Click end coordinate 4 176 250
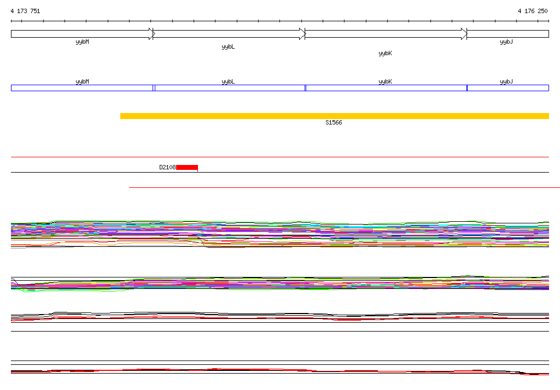 533,11
